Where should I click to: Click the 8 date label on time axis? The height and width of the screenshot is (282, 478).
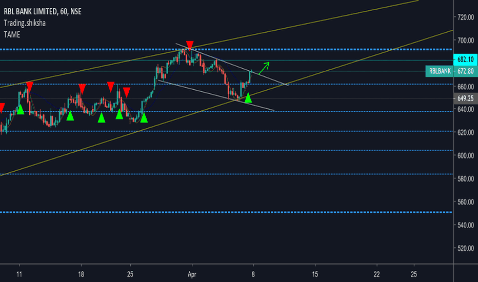(253, 275)
